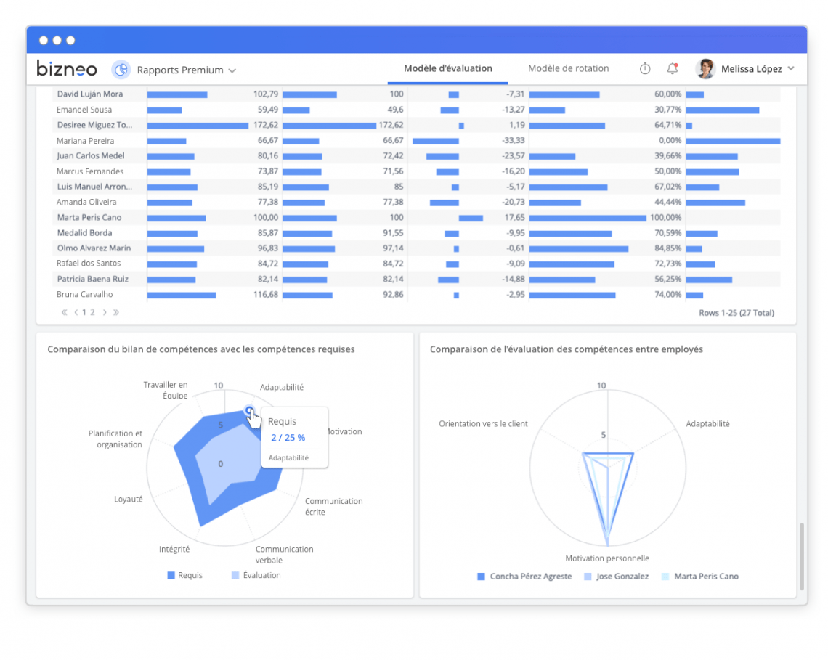Go to next page with single-right chevron
828x660 pixels.
pyautogui.click(x=106, y=311)
